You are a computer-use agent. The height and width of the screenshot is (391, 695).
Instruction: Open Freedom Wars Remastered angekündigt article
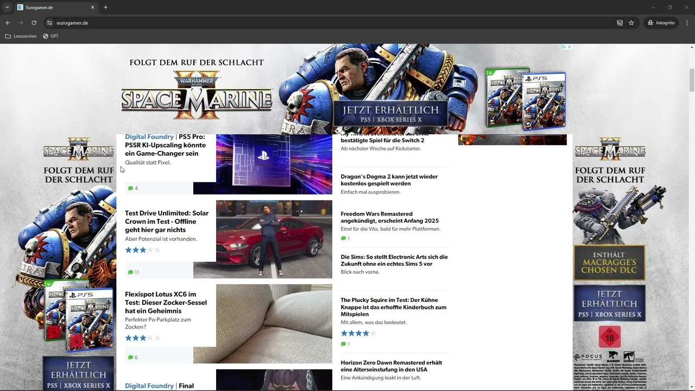389,217
